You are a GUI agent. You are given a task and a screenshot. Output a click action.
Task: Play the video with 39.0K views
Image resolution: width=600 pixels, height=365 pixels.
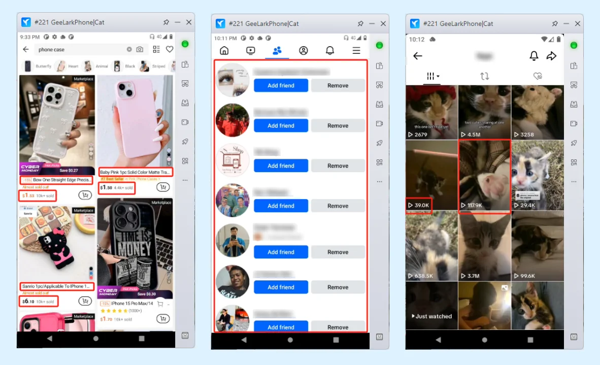tap(431, 175)
